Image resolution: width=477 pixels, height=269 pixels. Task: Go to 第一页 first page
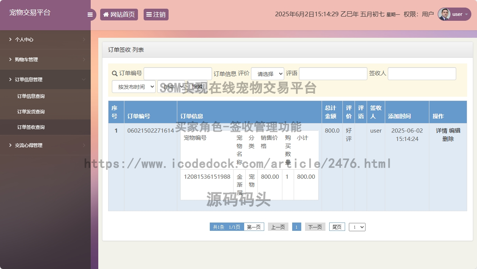click(254, 227)
